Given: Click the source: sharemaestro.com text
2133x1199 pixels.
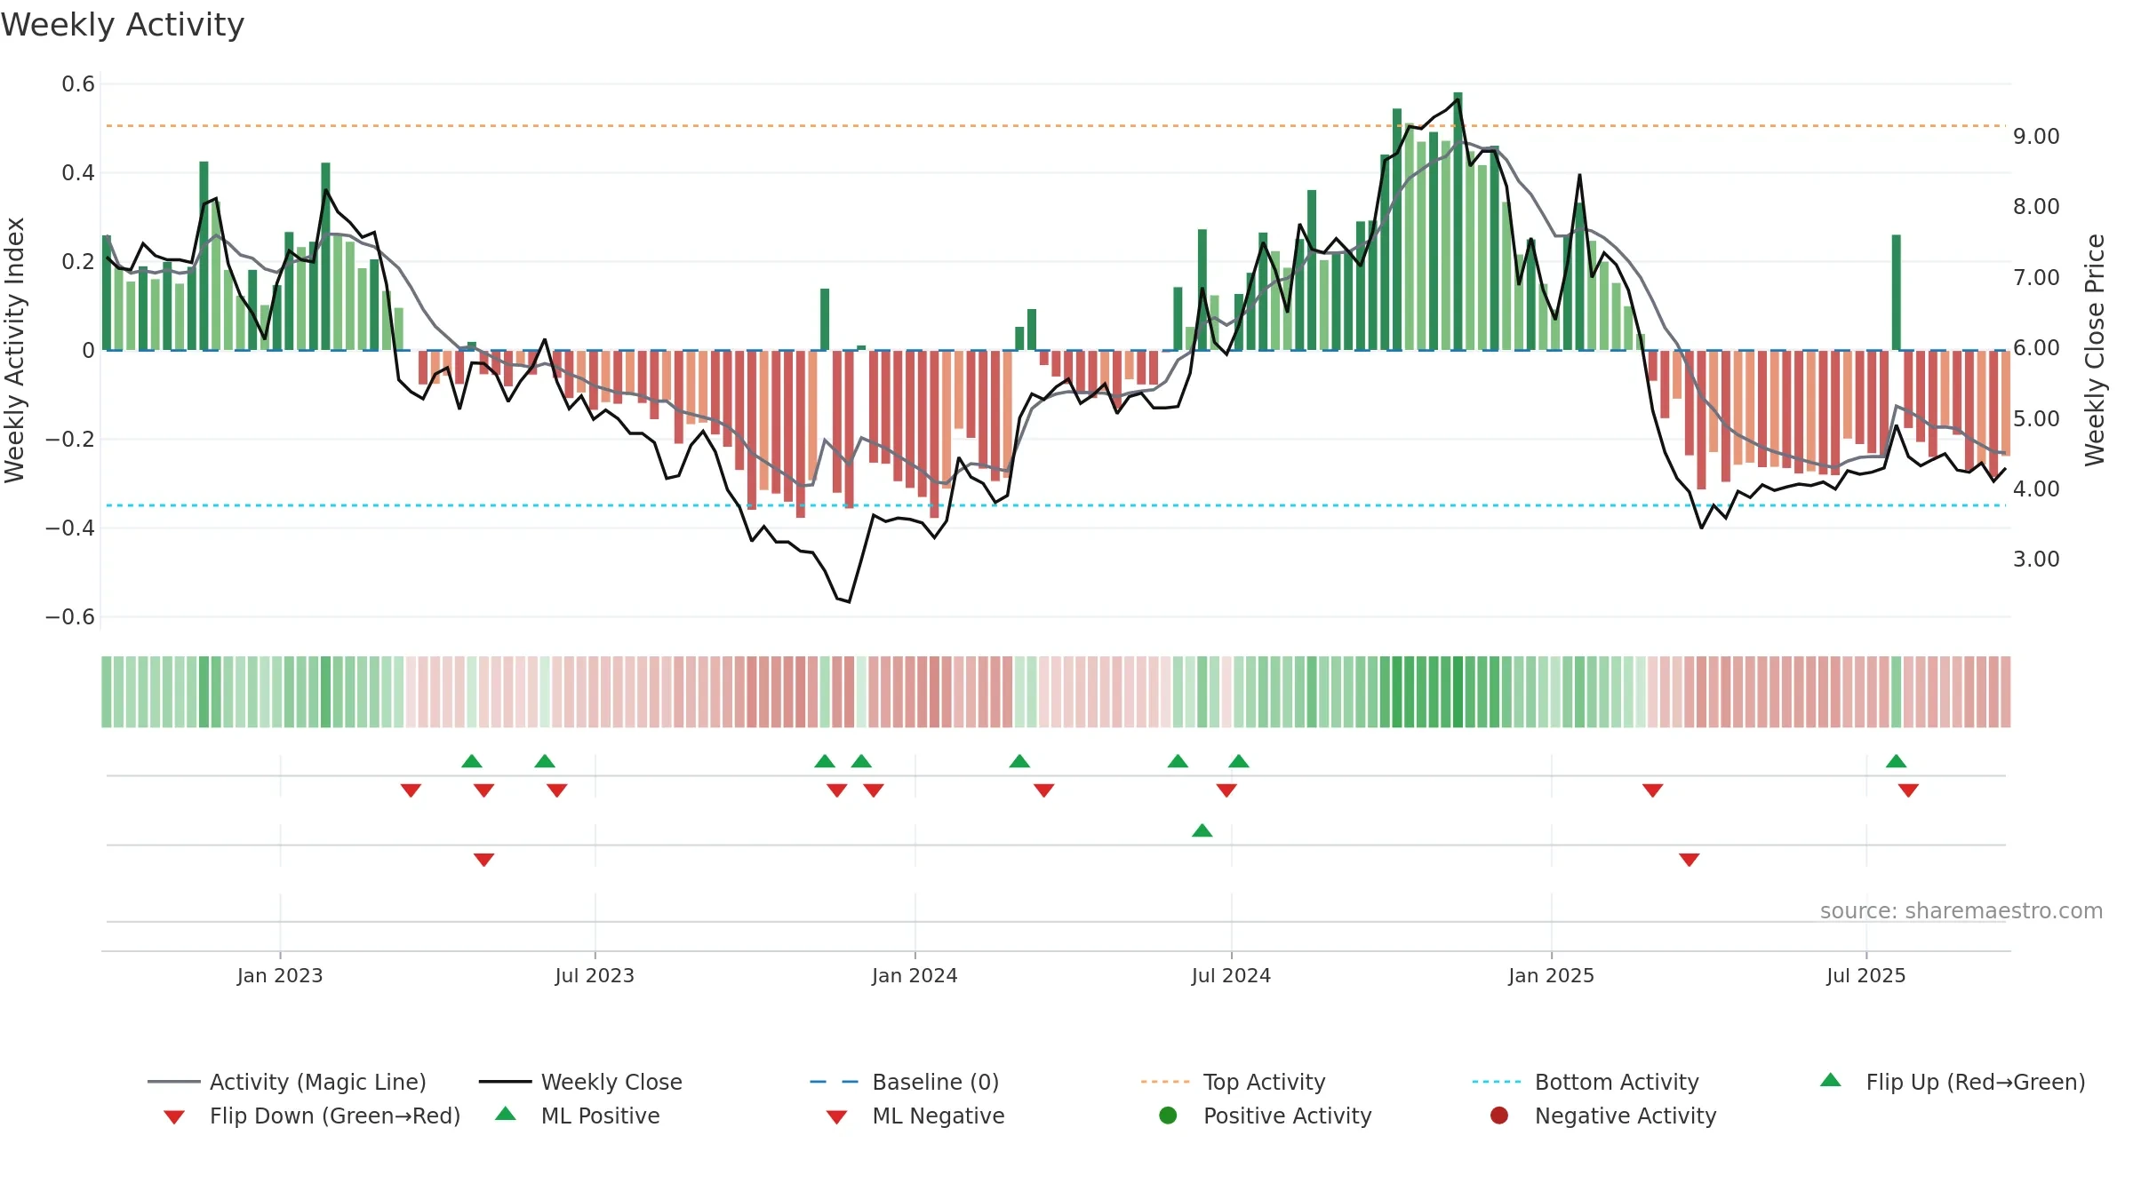Looking at the screenshot, I should [x=1961, y=910].
